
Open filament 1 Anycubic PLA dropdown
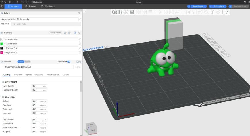[41, 39]
